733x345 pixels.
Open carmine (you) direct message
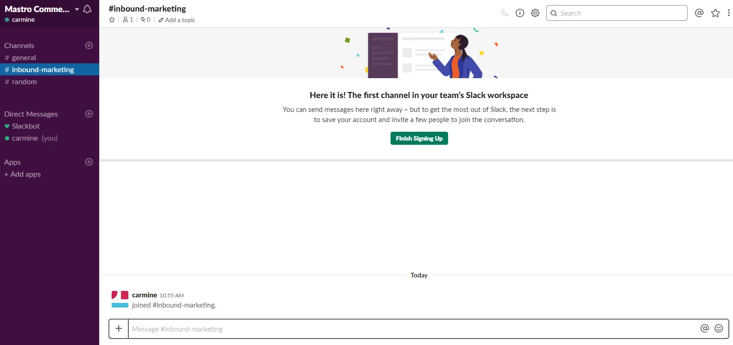[50, 138]
